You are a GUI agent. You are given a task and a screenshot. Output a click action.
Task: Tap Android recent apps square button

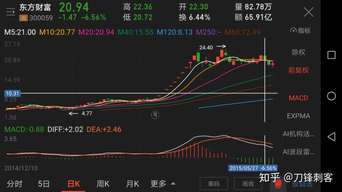coord(331,55)
